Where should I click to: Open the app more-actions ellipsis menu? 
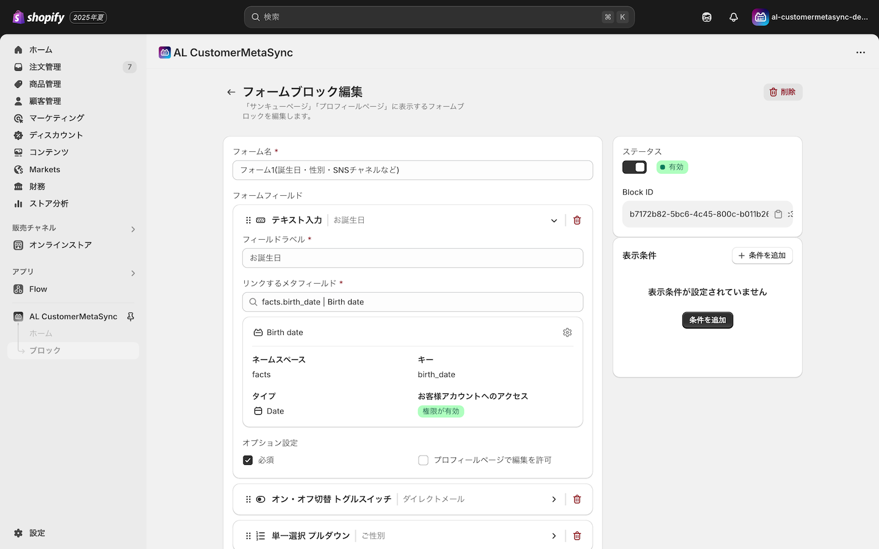(x=861, y=52)
